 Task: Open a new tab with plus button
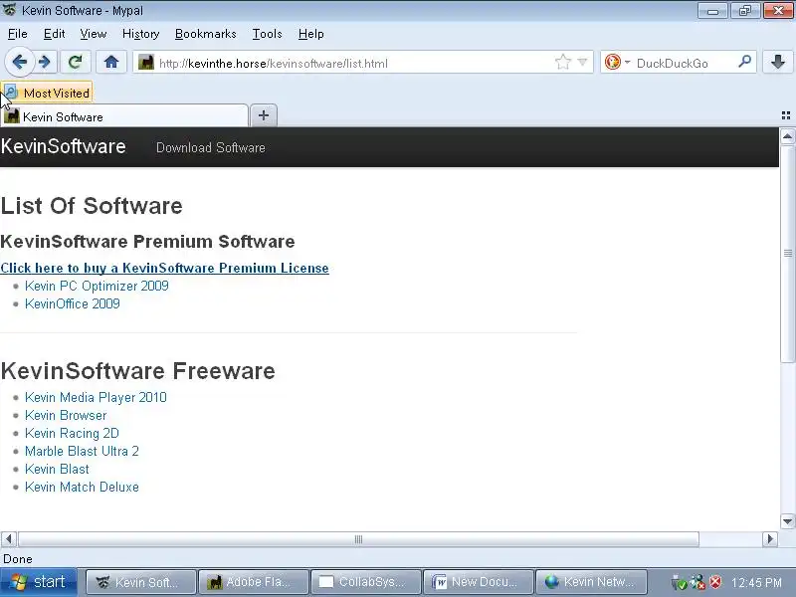click(264, 115)
